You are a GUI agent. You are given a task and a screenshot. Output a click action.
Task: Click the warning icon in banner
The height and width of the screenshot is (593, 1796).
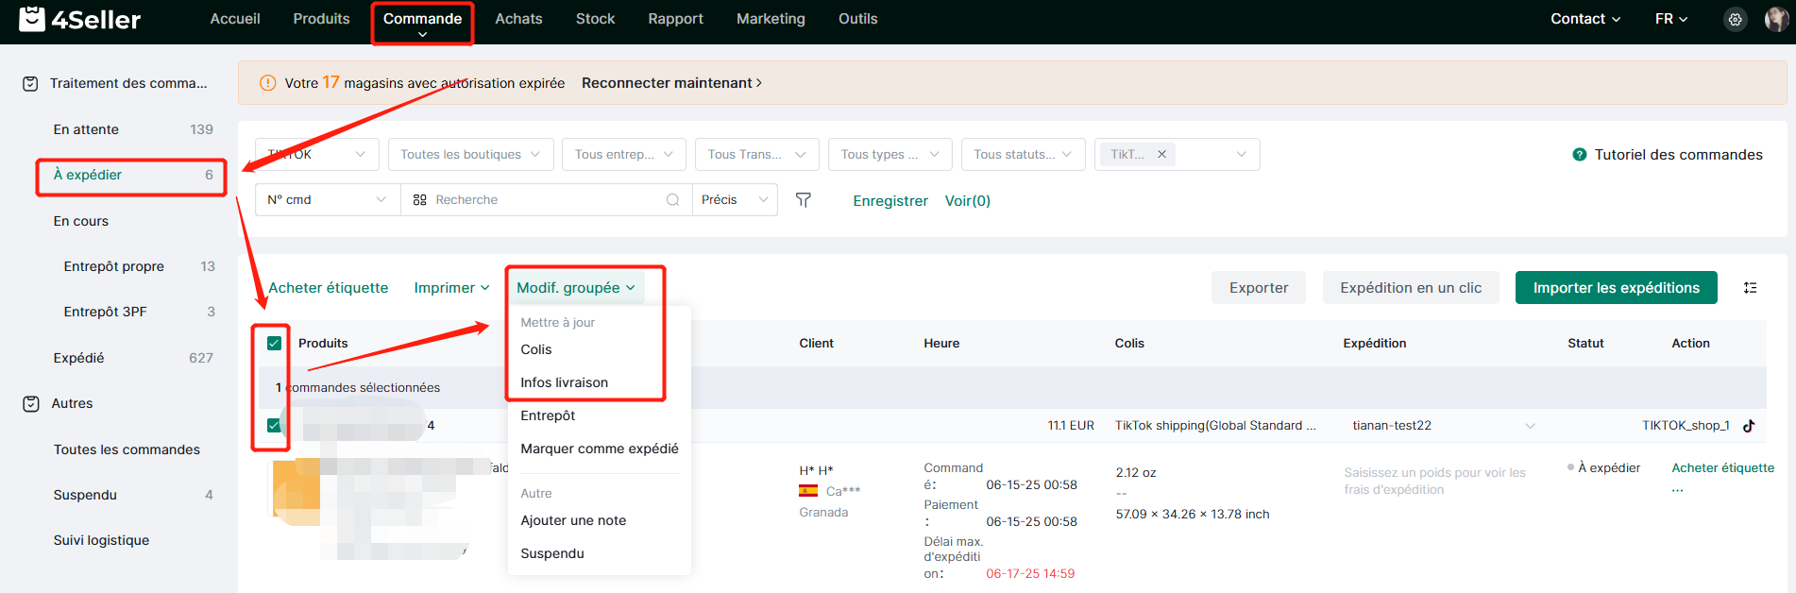click(267, 83)
